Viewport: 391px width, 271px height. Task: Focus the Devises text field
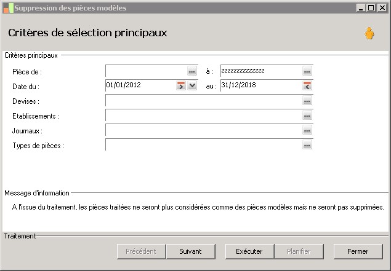203,101
